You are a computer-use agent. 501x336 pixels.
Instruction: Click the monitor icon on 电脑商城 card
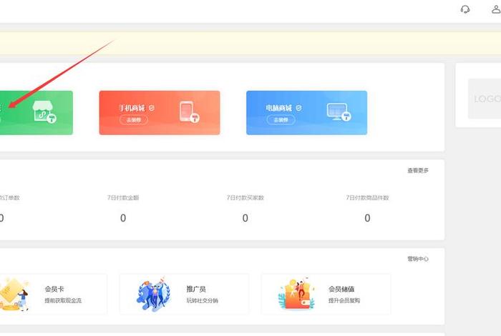[x=336, y=113]
